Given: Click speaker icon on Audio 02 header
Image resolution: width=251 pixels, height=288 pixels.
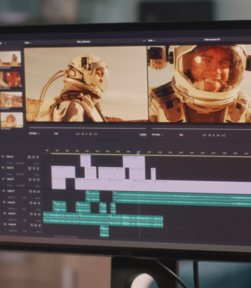Looking at the screenshot, I should click(39, 203).
